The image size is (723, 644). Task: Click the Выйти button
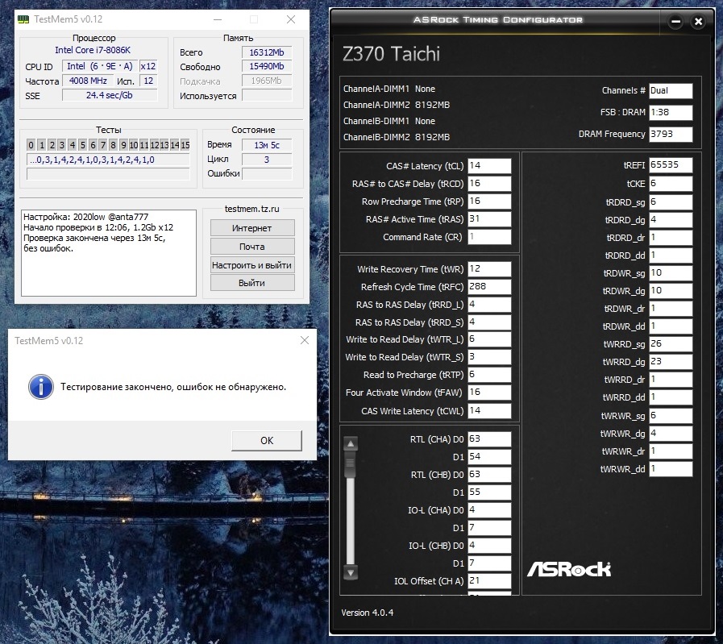point(252,283)
